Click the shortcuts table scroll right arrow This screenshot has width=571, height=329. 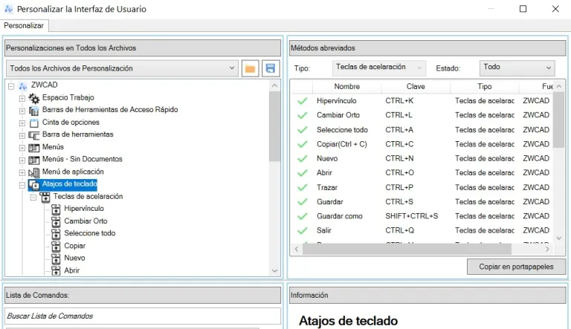(x=547, y=249)
